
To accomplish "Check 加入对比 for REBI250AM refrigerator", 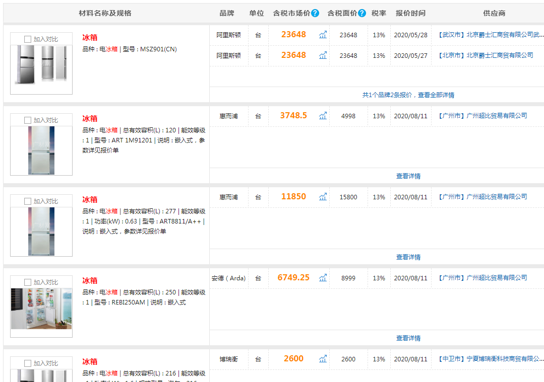I will tap(28, 282).
